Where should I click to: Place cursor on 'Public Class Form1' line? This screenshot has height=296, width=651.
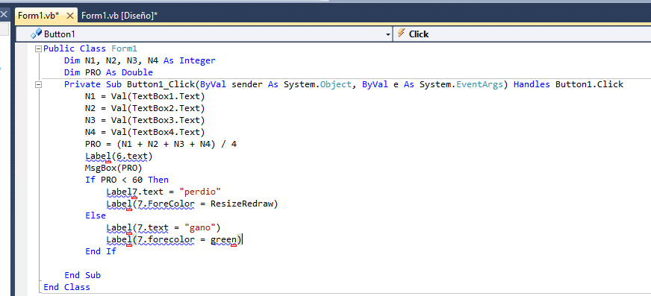90,49
